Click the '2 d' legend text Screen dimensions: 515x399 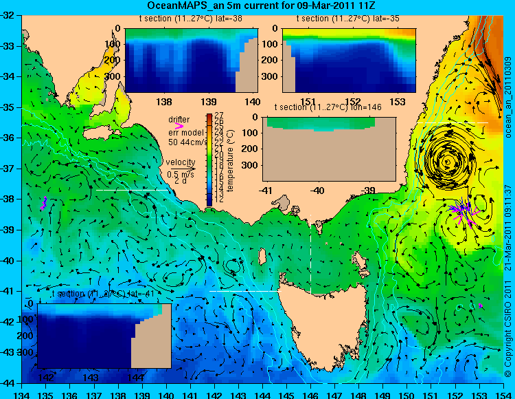(x=181, y=181)
